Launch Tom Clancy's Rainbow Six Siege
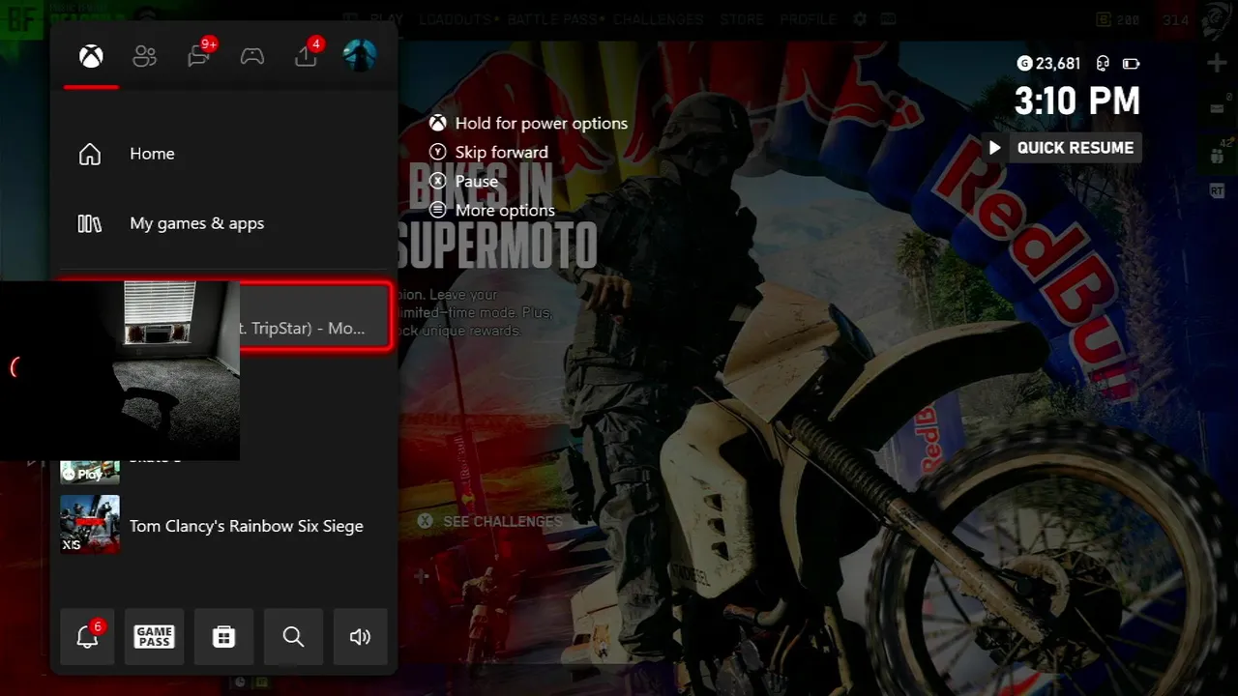Screen dimensions: 1238x696 click(223, 525)
